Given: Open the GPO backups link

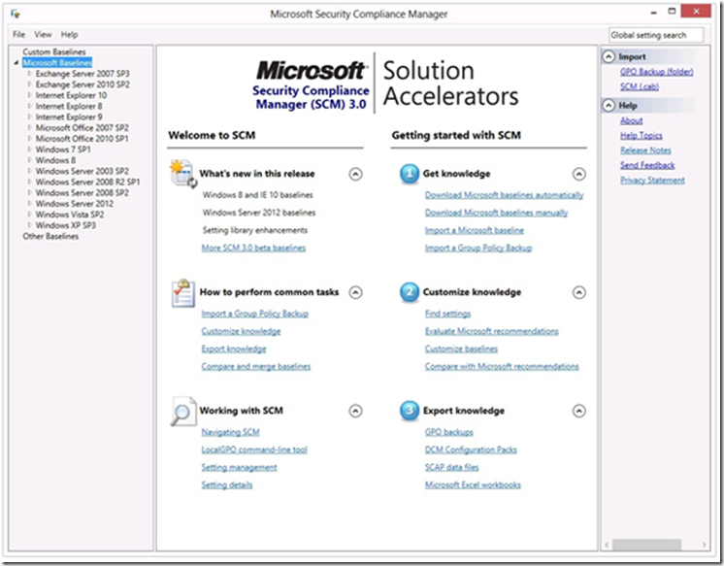Looking at the screenshot, I should tap(449, 432).
